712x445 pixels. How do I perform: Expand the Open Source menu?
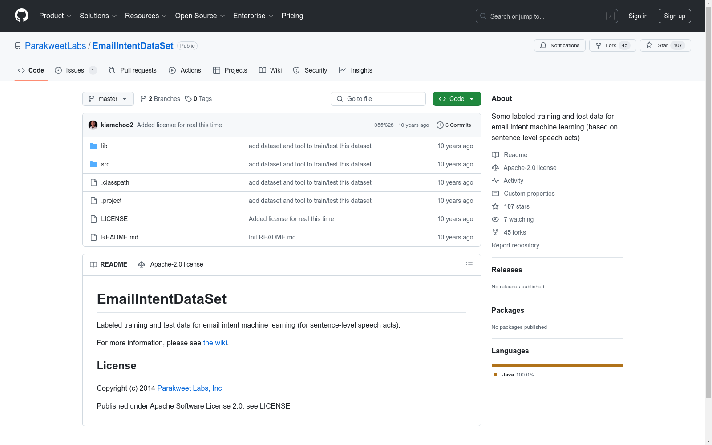coord(200,16)
